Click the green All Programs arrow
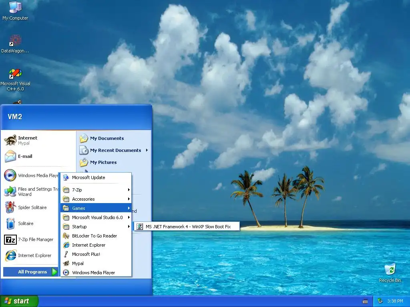This screenshot has height=307, width=410. 54,272
